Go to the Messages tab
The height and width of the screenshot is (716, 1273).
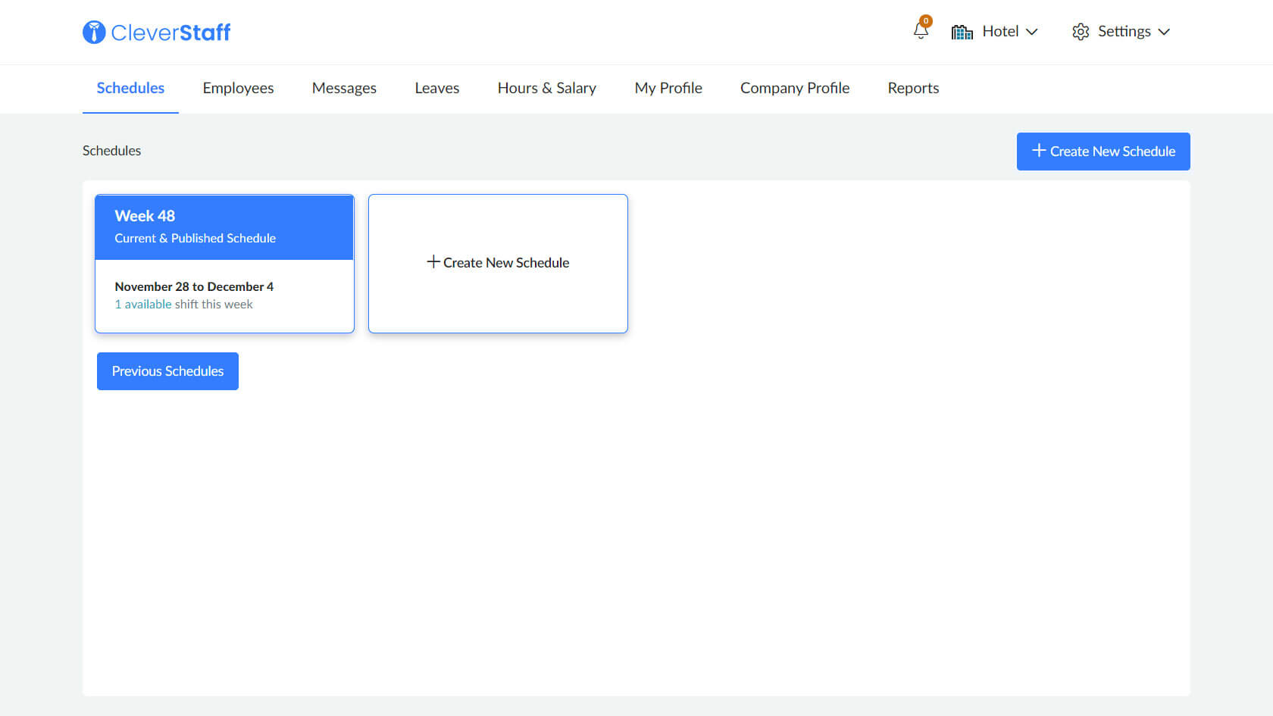344,88
